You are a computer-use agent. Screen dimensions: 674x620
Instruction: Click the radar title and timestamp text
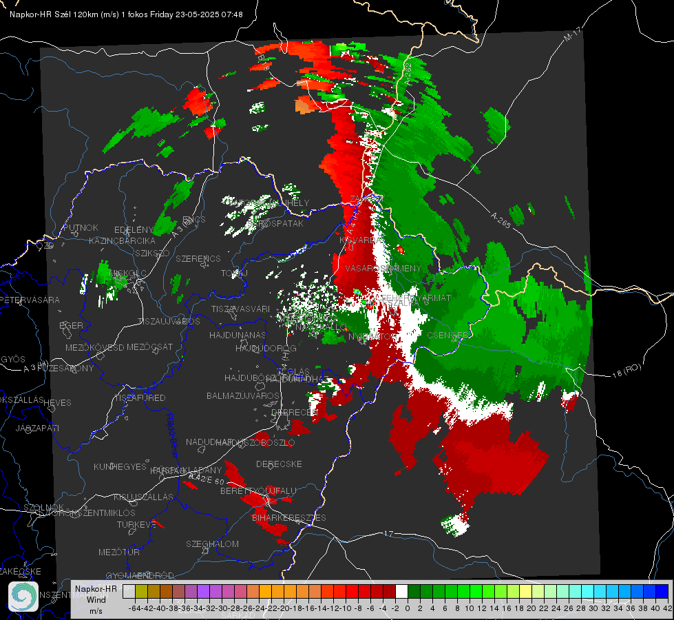pos(126,14)
